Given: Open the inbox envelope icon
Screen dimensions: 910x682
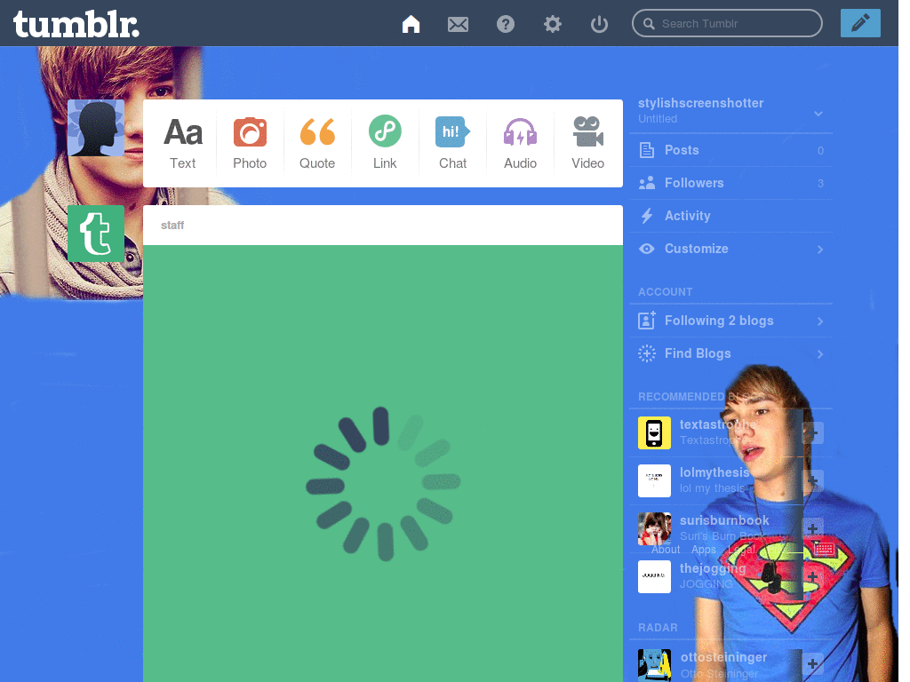Looking at the screenshot, I should pos(458,24).
